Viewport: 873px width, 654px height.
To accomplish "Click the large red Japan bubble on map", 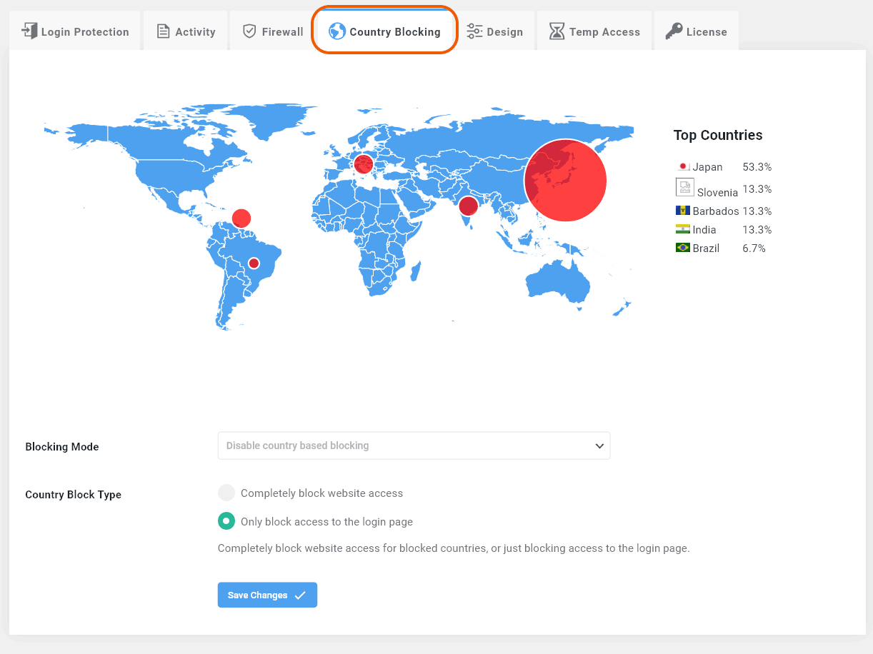I will pos(565,181).
